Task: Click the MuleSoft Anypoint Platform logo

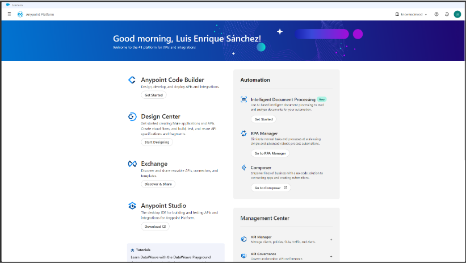Action: 20,14
